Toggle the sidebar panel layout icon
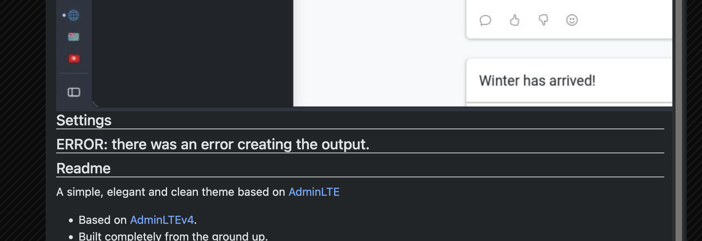 (x=74, y=92)
